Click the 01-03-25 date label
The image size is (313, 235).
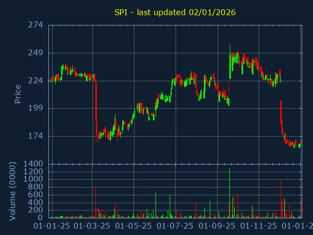click(92, 226)
